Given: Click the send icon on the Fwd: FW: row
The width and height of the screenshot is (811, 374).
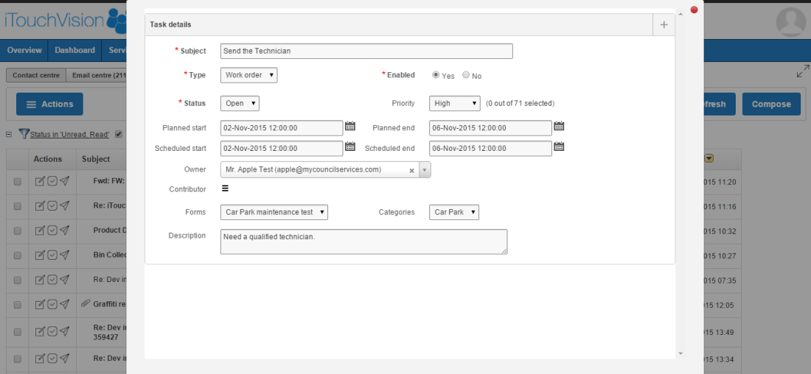Looking at the screenshot, I should [x=64, y=181].
